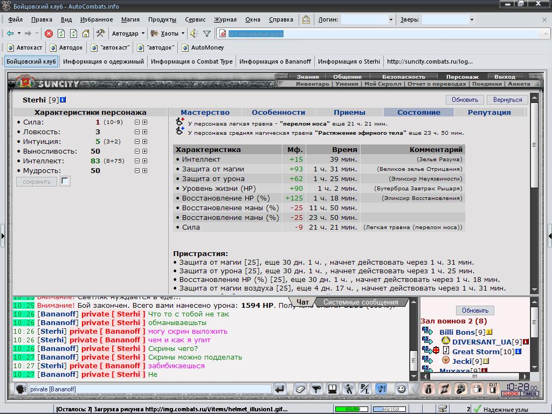Click the first green refresh page icon

tap(61, 33)
